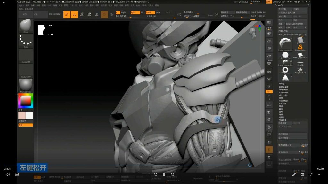Enable the Mrgb mode
Viewport: 328px width, 184px height.
tap(123, 12)
